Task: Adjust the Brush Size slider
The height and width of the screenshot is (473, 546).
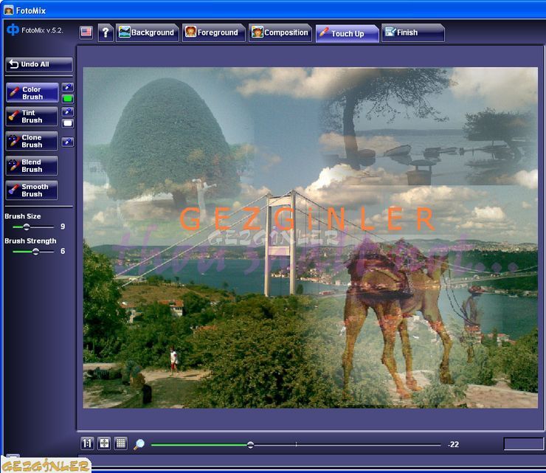Action: (33, 227)
